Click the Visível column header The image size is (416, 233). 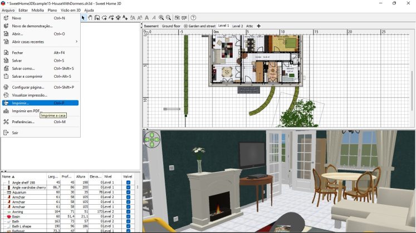(x=128, y=176)
